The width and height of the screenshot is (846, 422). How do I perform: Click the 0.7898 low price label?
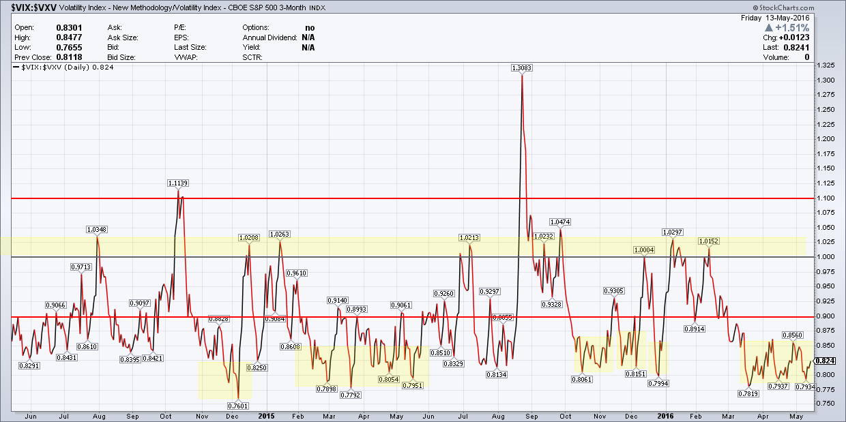(x=327, y=388)
